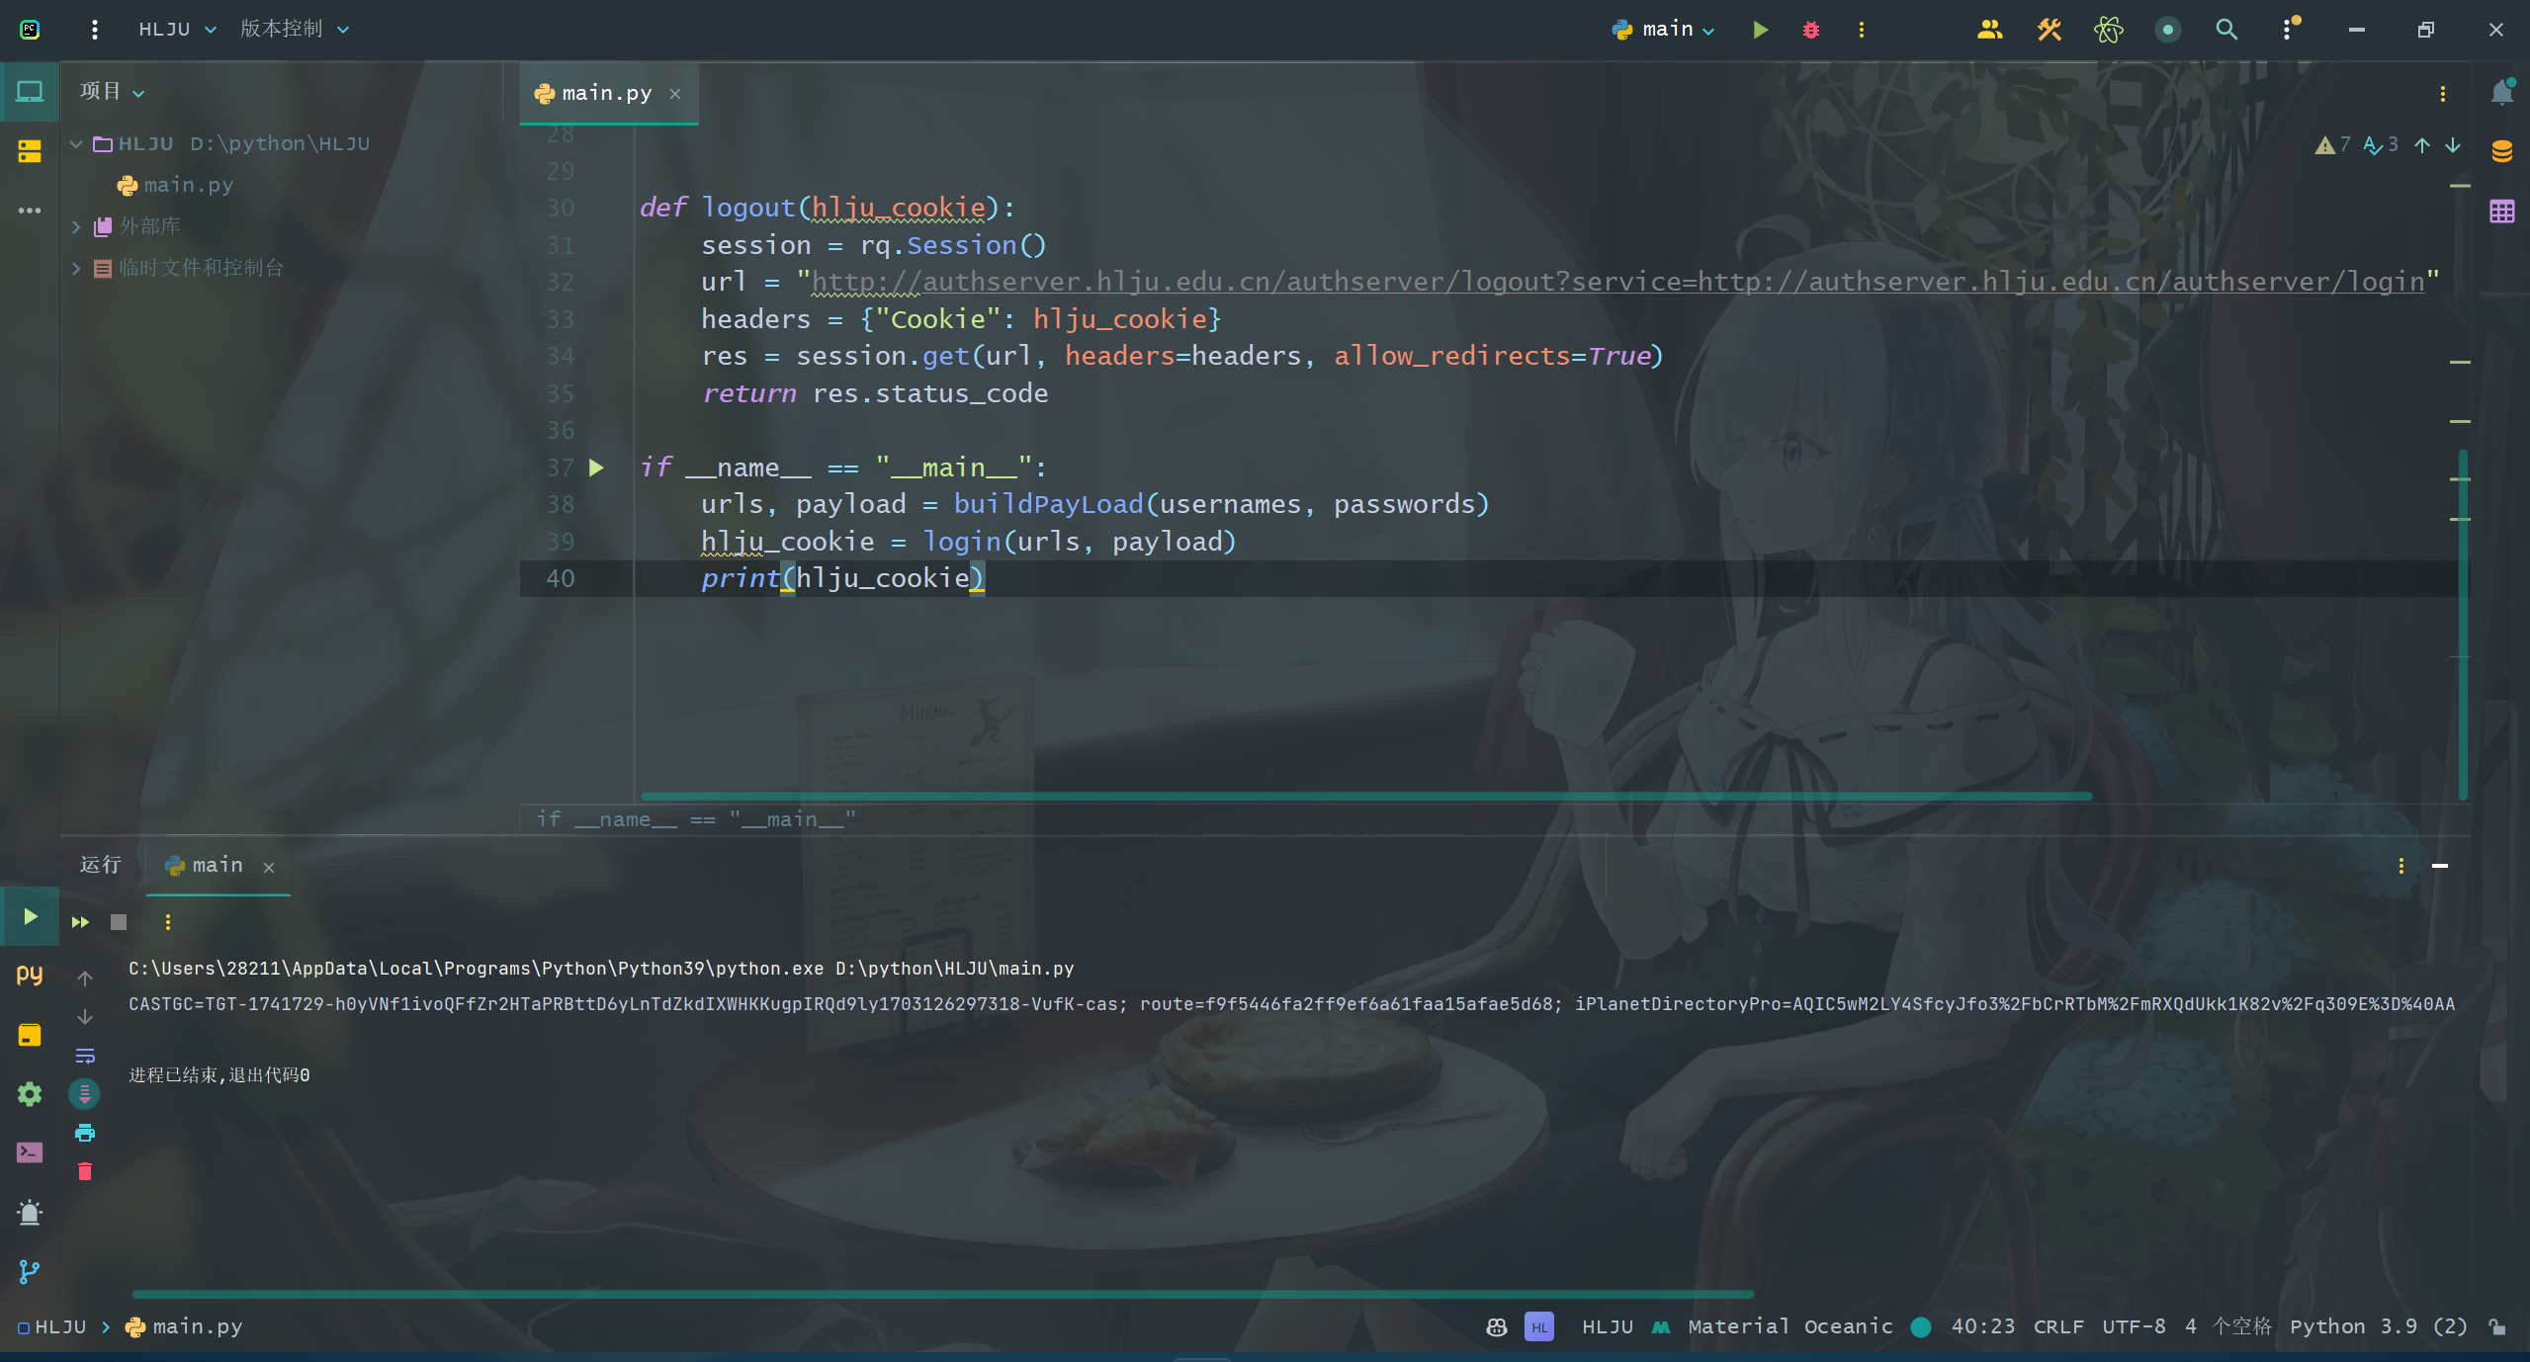The width and height of the screenshot is (2530, 1362).
Task: Open the HLJU project dropdown
Action: [177, 30]
